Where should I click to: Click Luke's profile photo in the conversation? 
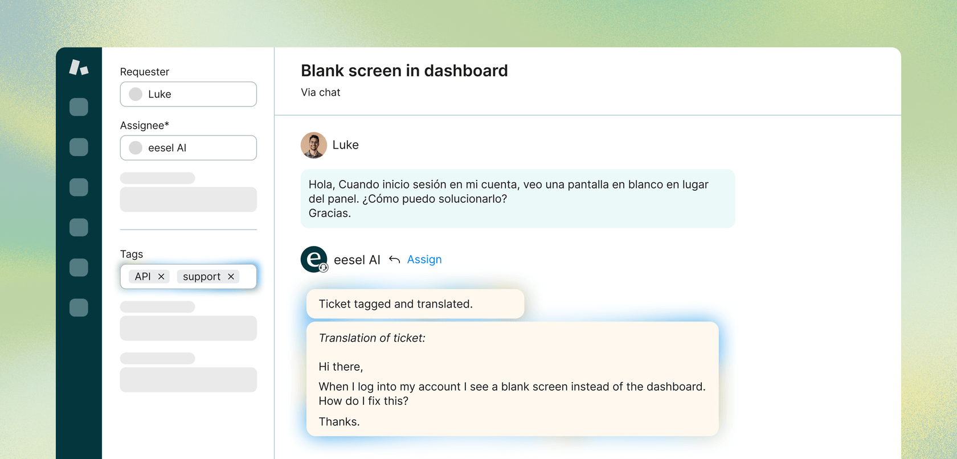(314, 145)
